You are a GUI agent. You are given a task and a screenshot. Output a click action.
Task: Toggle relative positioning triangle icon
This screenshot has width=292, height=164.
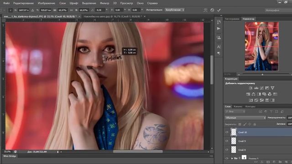coord(33,10)
